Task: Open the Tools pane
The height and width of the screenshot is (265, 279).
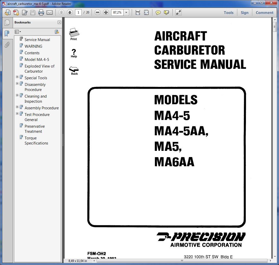Action: [228, 13]
